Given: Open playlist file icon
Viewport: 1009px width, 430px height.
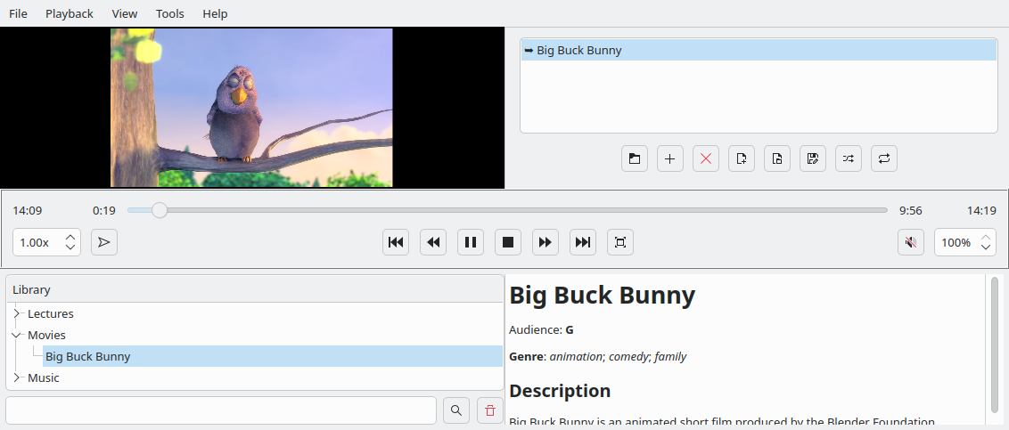Looking at the screenshot, I should (x=777, y=158).
